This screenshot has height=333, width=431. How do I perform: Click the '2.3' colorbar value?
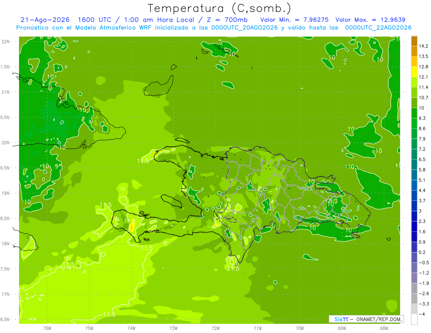422,221
